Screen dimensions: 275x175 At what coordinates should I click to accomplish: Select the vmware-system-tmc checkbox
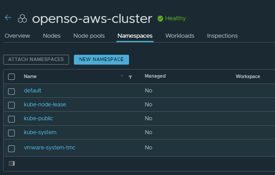(x=11, y=149)
